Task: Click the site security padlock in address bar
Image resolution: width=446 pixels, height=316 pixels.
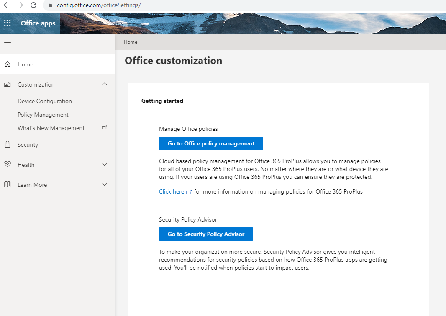Action: pyautogui.click(x=50, y=6)
